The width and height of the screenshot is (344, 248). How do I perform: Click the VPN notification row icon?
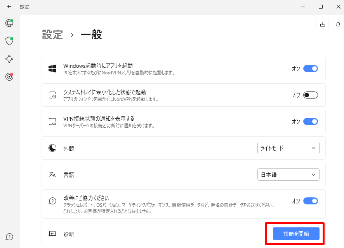52,121
